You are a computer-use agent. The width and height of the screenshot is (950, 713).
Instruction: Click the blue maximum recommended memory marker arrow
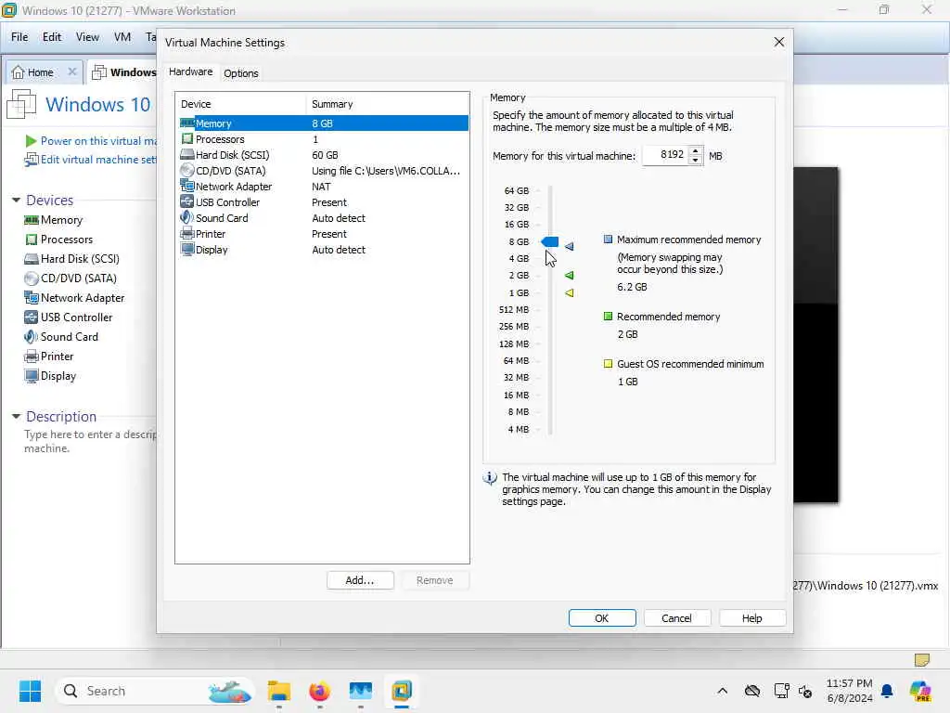pyautogui.click(x=569, y=246)
